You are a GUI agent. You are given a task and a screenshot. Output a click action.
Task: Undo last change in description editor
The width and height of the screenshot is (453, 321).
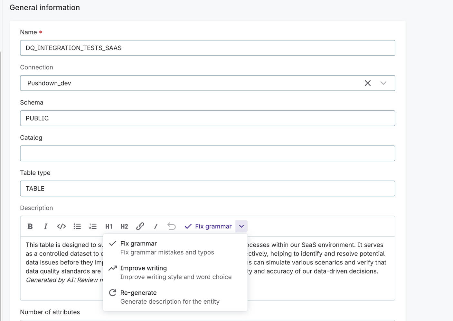[172, 226]
